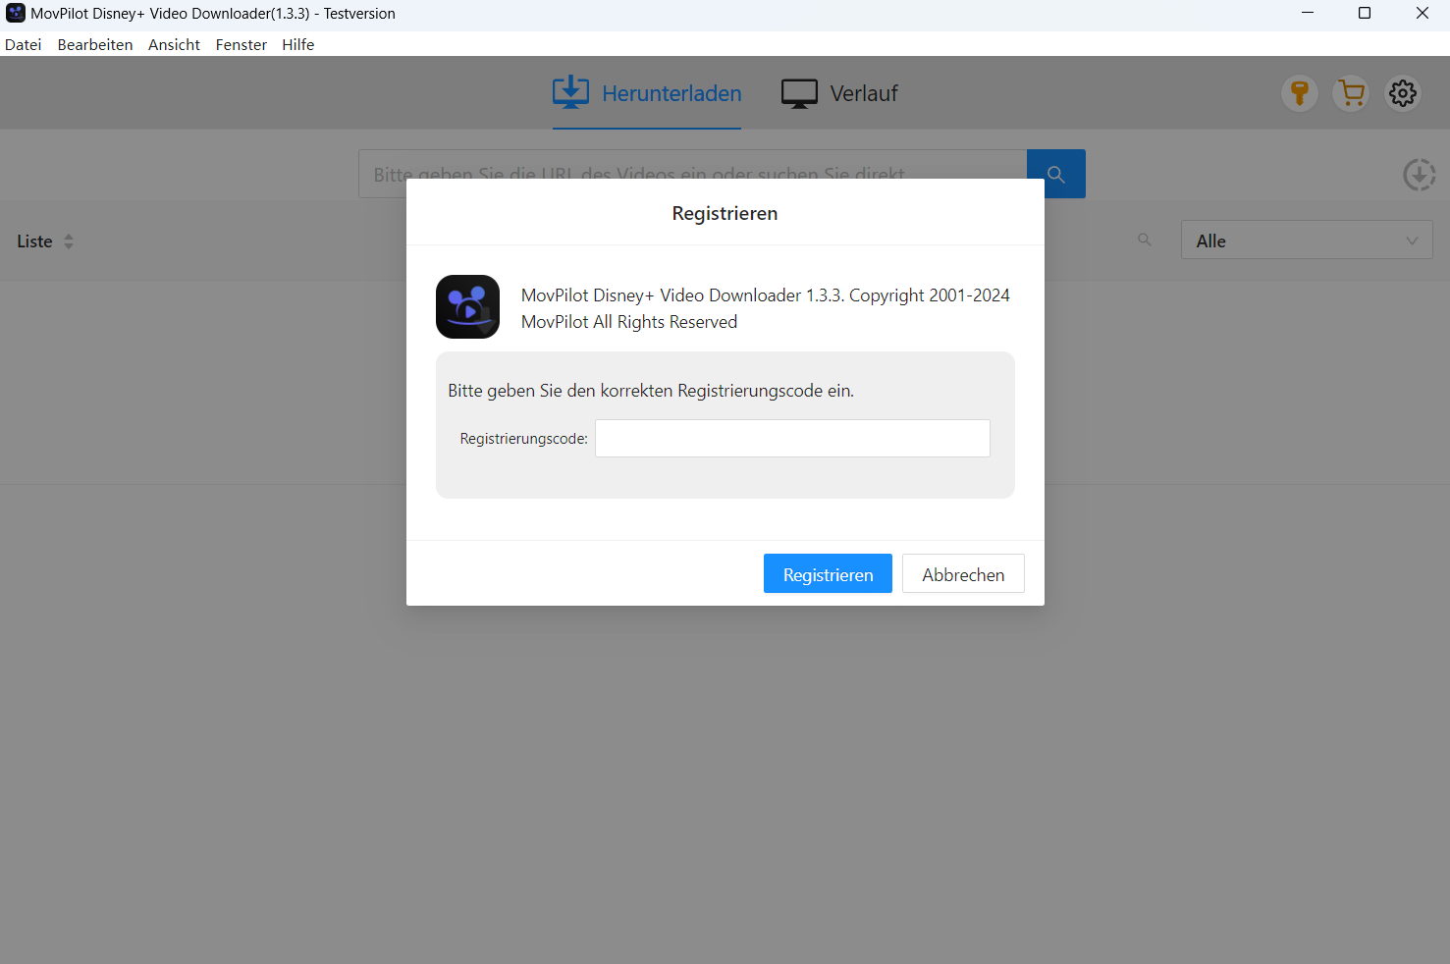Click the Liste column header
The height and width of the screenshot is (964, 1450).
pyautogui.click(x=34, y=241)
